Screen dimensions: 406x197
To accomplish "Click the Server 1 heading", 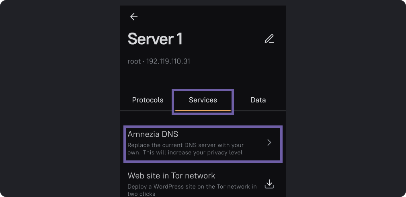I will [x=155, y=39].
